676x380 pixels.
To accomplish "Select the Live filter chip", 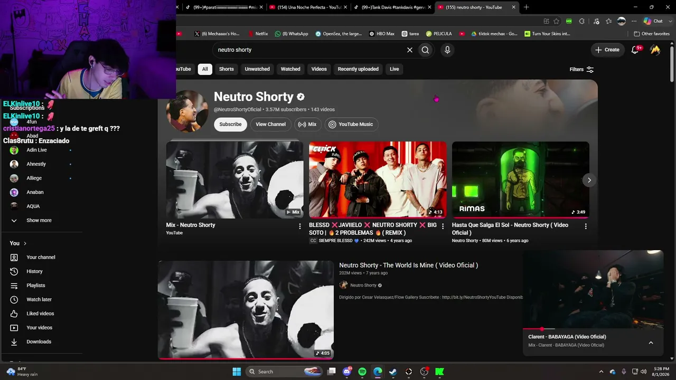I will coord(395,69).
